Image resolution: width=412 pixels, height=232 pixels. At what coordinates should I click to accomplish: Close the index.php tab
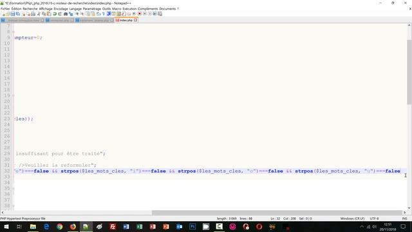click(x=136, y=20)
